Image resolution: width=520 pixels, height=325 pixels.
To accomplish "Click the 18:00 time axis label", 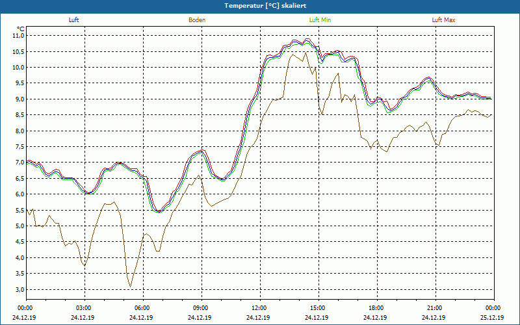I will (377, 308).
